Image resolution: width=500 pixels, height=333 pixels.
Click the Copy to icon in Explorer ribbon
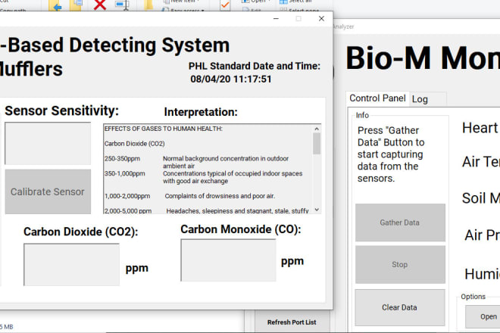pos(76,5)
